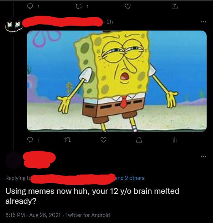
Task: Click the 'Twitter for Android' source label
Action: point(88,215)
